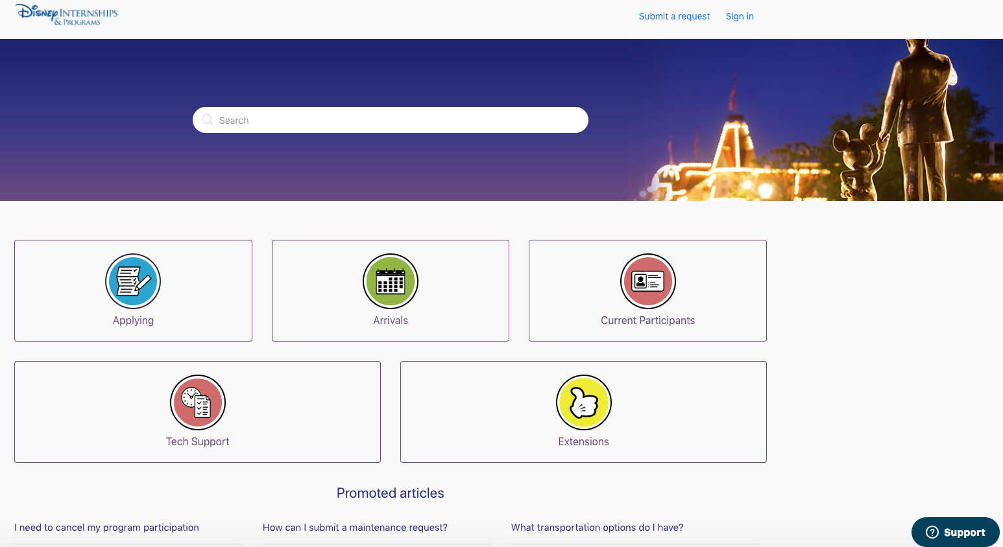Image resolution: width=1003 pixels, height=547 pixels.
Task: Click the Extensions category card
Action: [x=583, y=412]
